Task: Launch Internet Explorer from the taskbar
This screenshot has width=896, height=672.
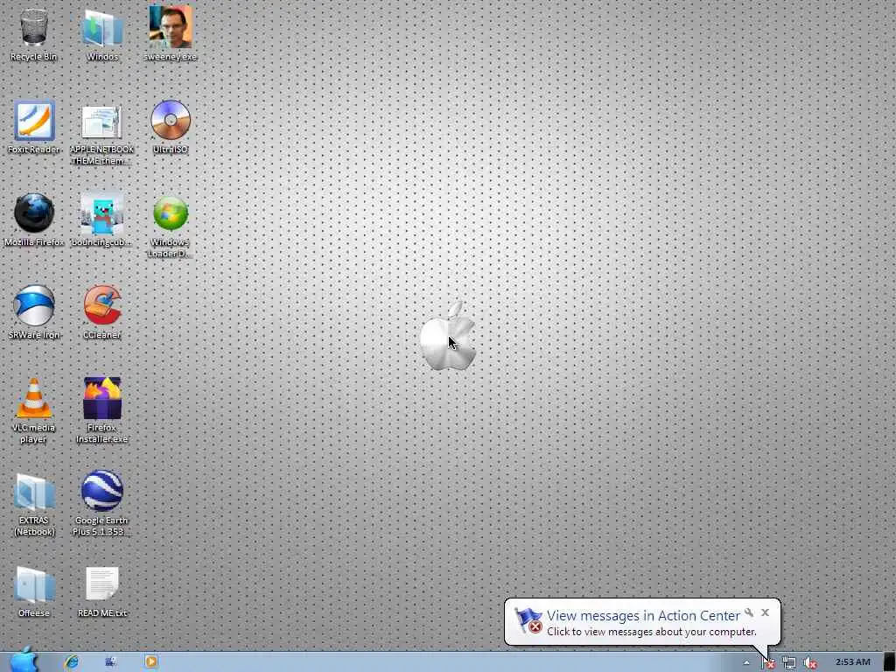Action: (71, 661)
